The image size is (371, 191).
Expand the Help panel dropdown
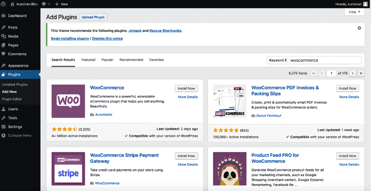(x=354, y=12)
